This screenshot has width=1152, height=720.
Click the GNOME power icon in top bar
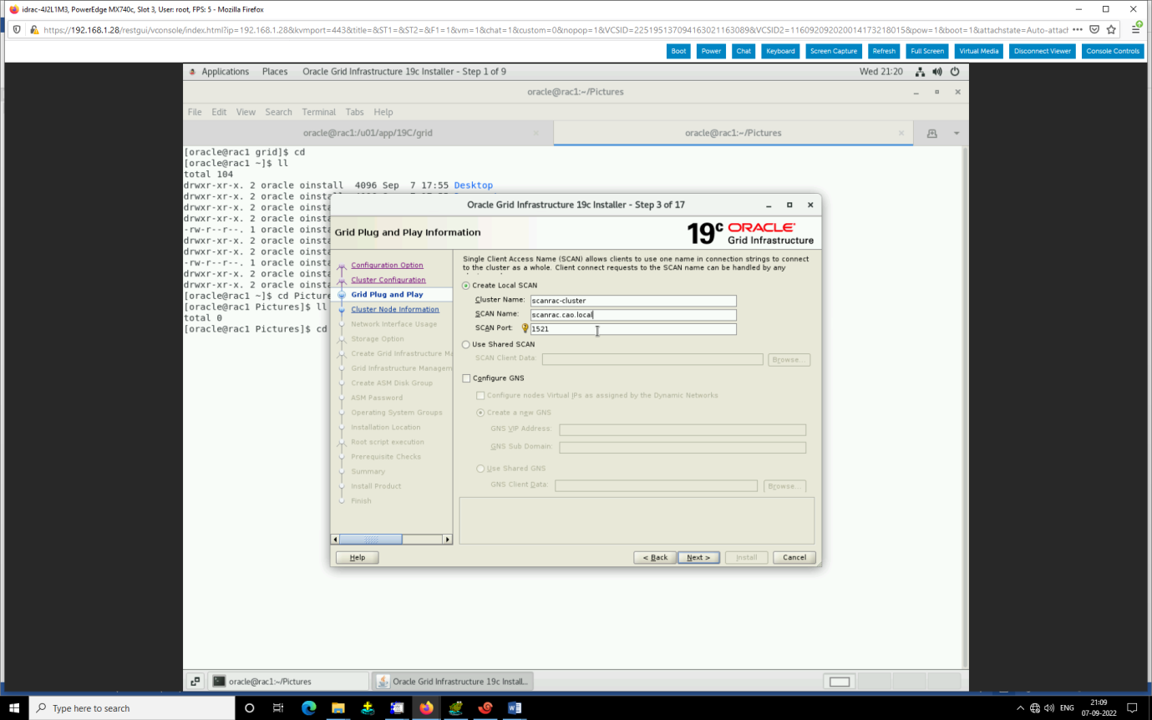tap(955, 72)
